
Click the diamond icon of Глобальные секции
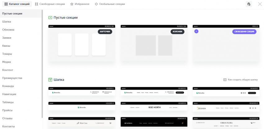coord(96,4)
